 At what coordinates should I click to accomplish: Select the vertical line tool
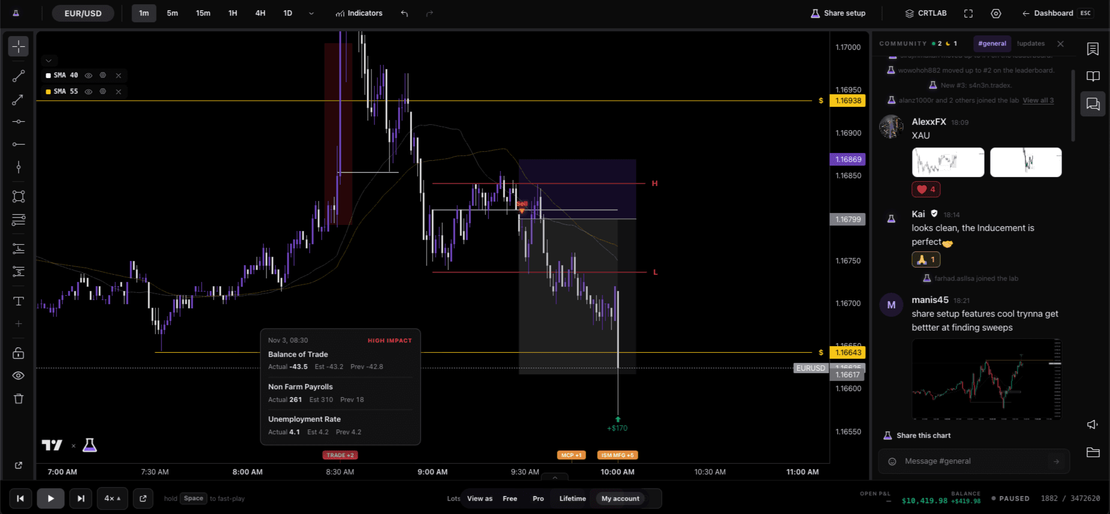point(19,167)
